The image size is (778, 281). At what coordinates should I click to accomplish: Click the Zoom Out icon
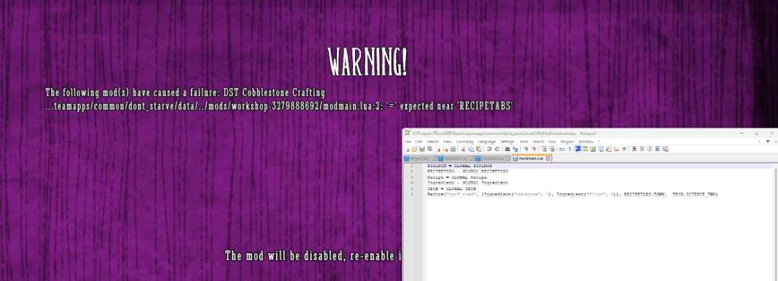click(x=533, y=149)
